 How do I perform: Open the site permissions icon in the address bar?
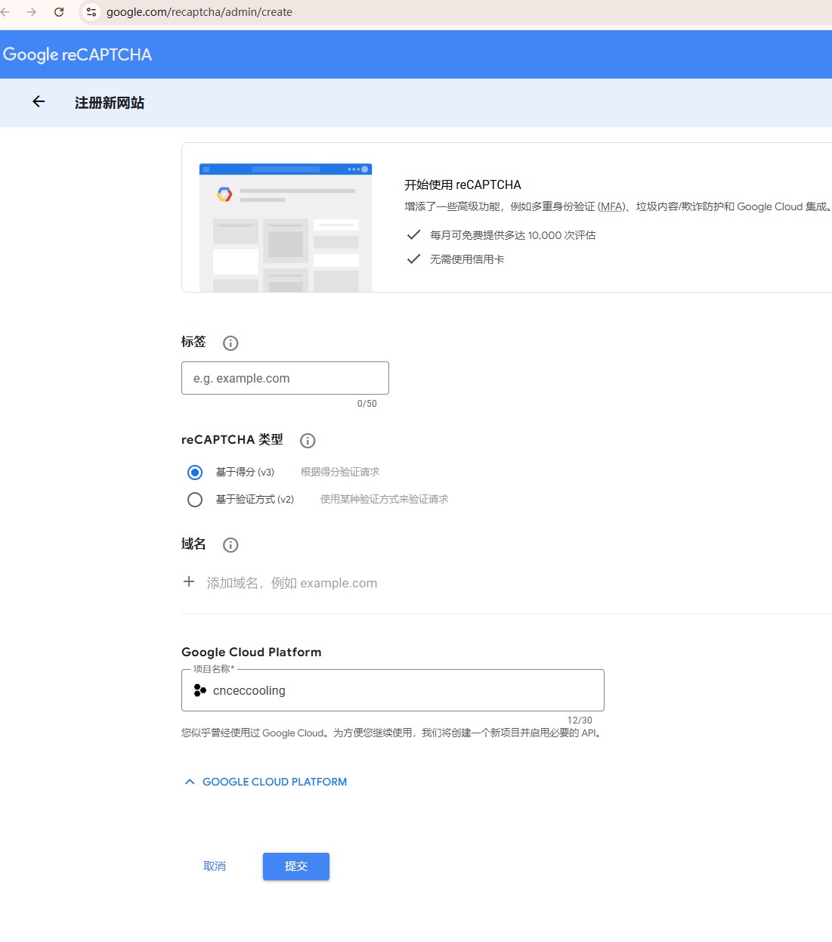click(x=91, y=12)
